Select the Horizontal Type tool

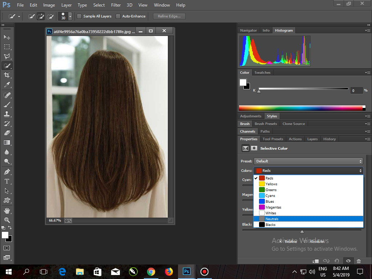tap(7, 181)
